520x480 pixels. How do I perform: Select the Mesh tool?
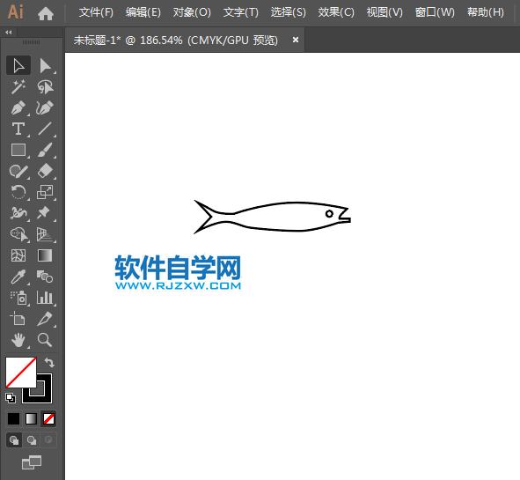click(x=18, y=255)
